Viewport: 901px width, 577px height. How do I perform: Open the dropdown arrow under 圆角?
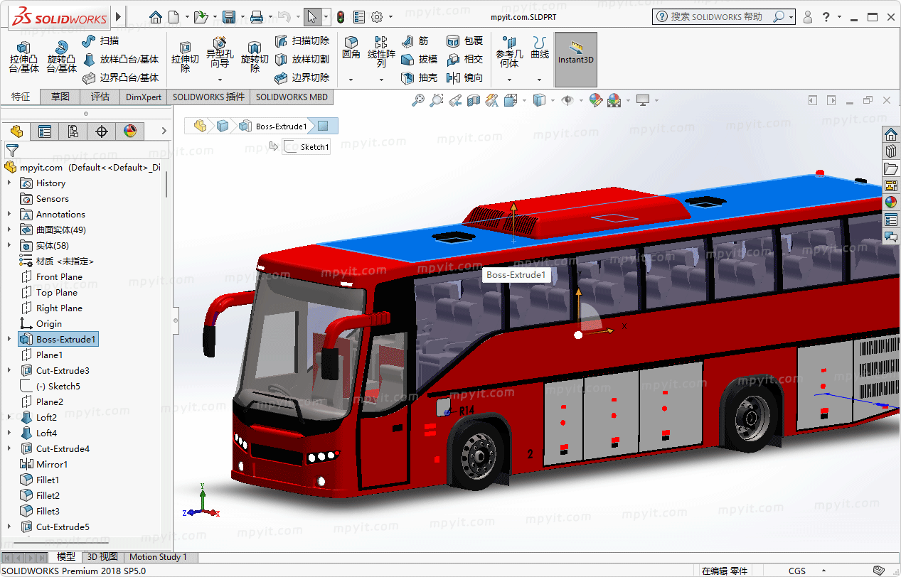[351, 79]
